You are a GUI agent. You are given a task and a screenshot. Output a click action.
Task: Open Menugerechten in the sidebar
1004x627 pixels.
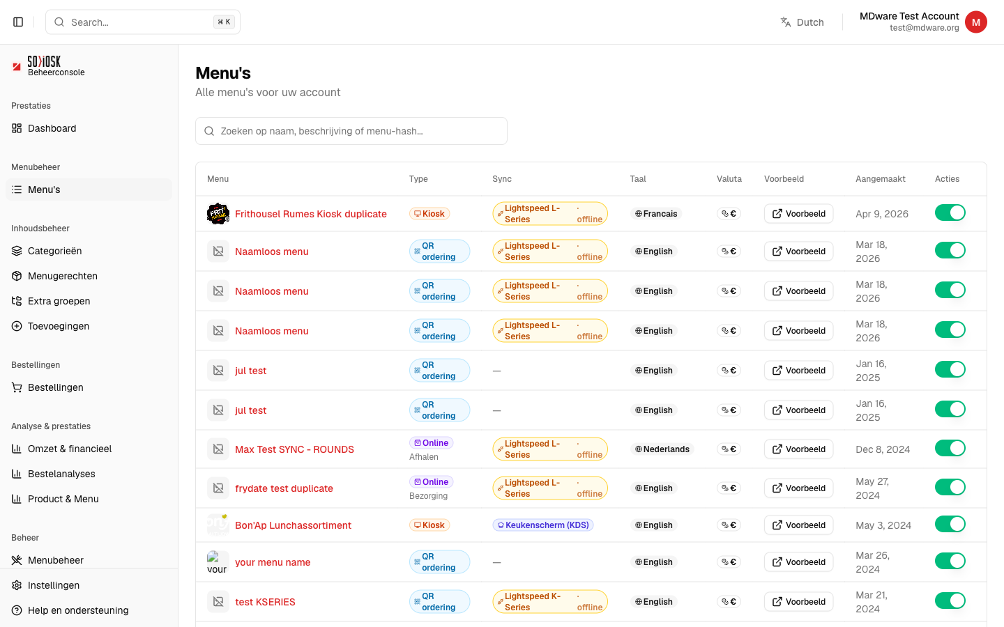(x=89, y=276)
